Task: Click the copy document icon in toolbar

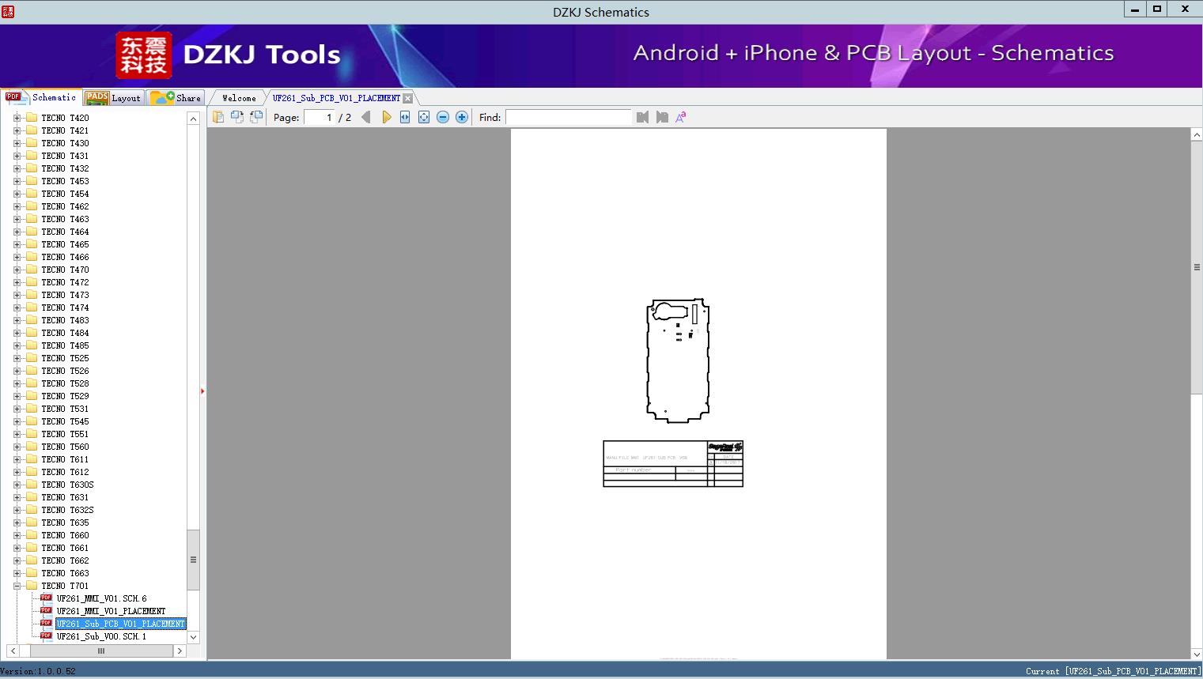Action: (x=218, y=117)
